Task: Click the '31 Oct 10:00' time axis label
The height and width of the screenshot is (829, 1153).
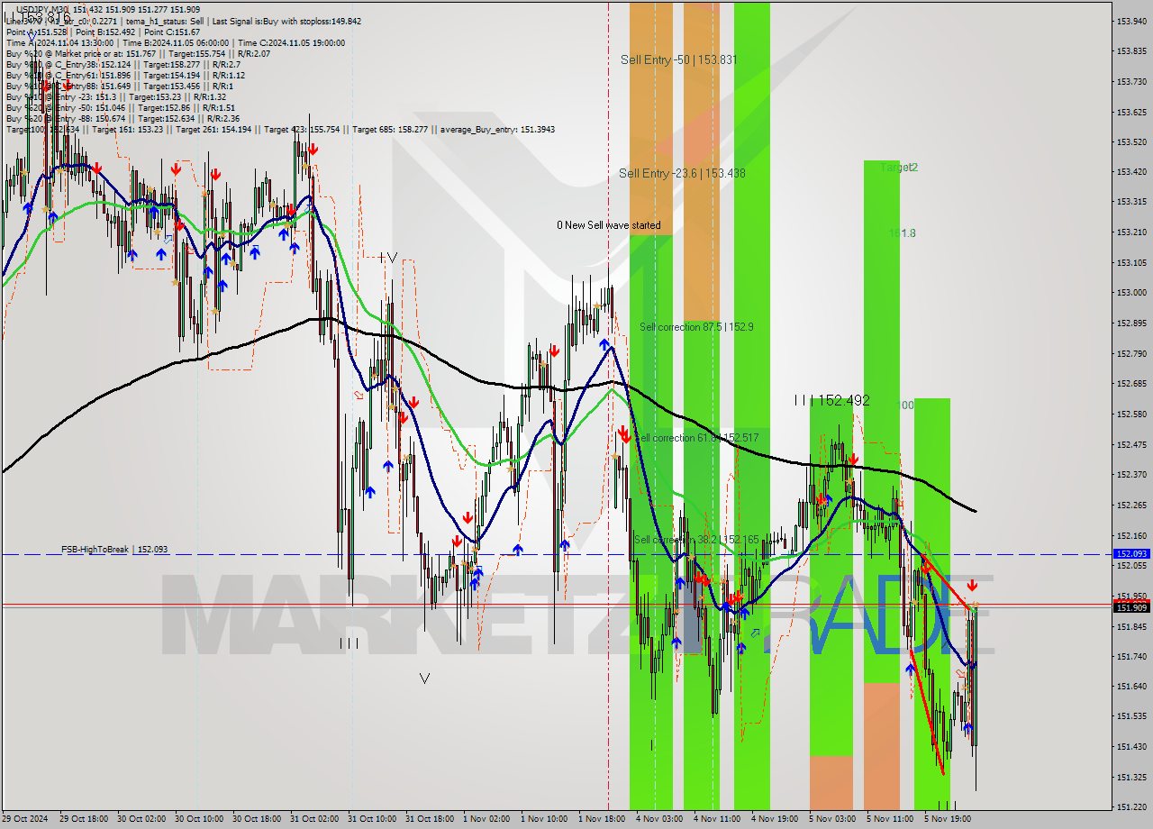Action: [371, 819]
